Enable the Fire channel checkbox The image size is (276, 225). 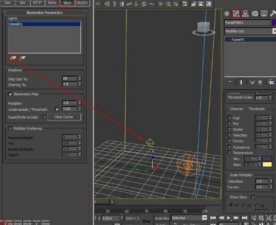coord(229,123)
